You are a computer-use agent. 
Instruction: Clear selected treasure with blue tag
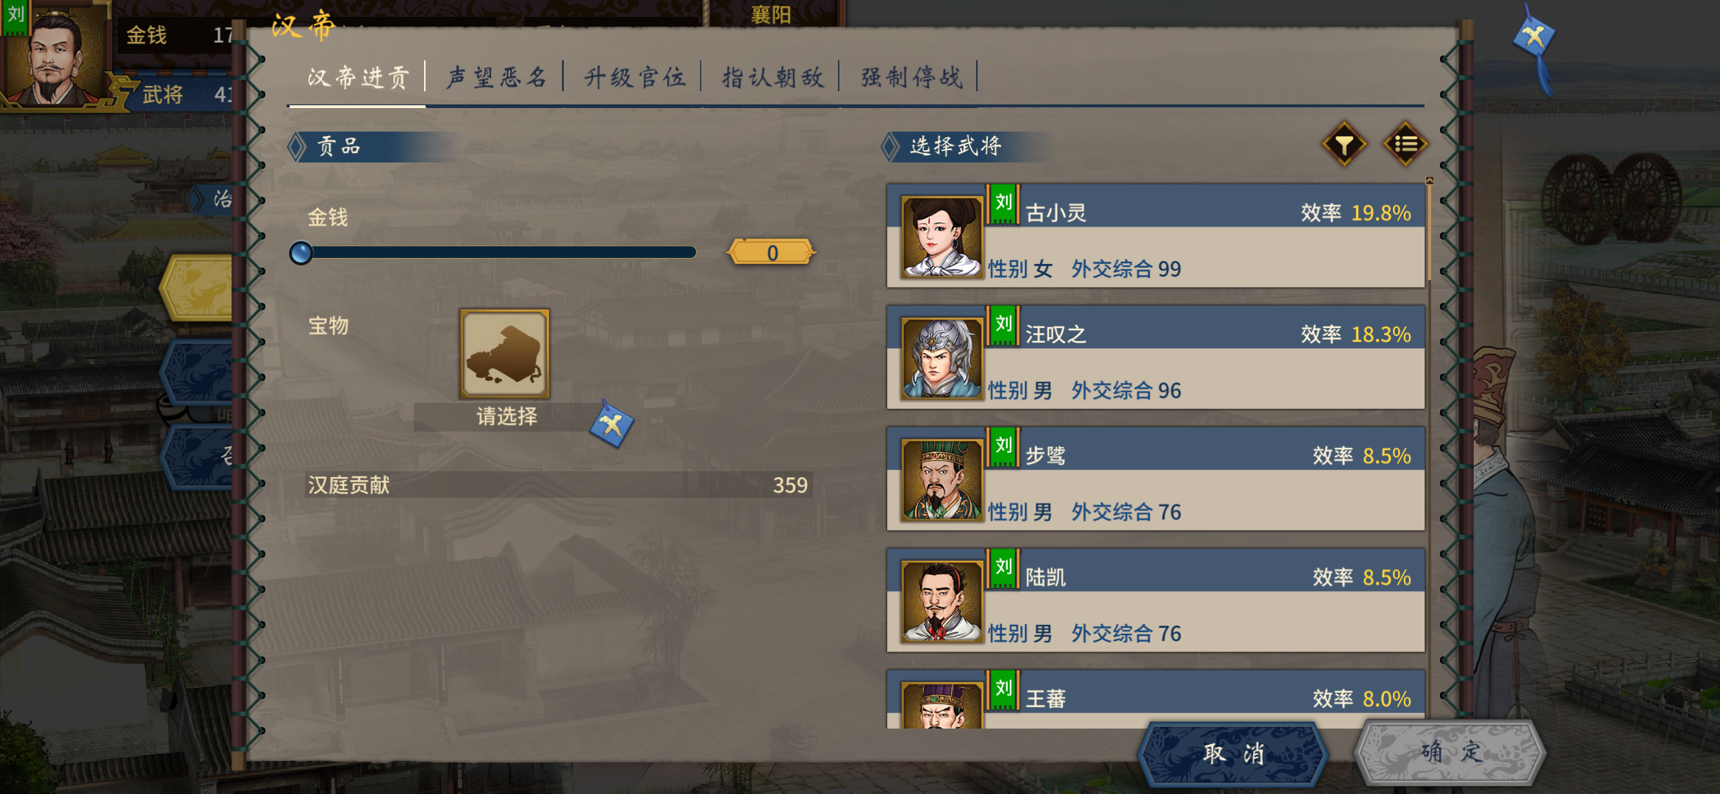point(612,423)
